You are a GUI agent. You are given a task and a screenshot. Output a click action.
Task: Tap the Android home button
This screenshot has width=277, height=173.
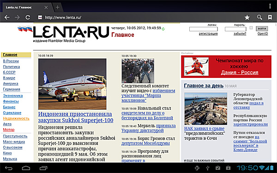tap(26, 168)
